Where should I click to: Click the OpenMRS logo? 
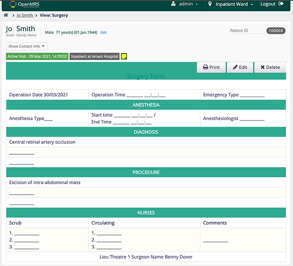click(x=24, y=4)
